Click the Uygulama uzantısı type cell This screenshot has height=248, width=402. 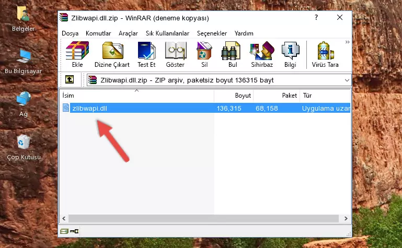(326, 108)
